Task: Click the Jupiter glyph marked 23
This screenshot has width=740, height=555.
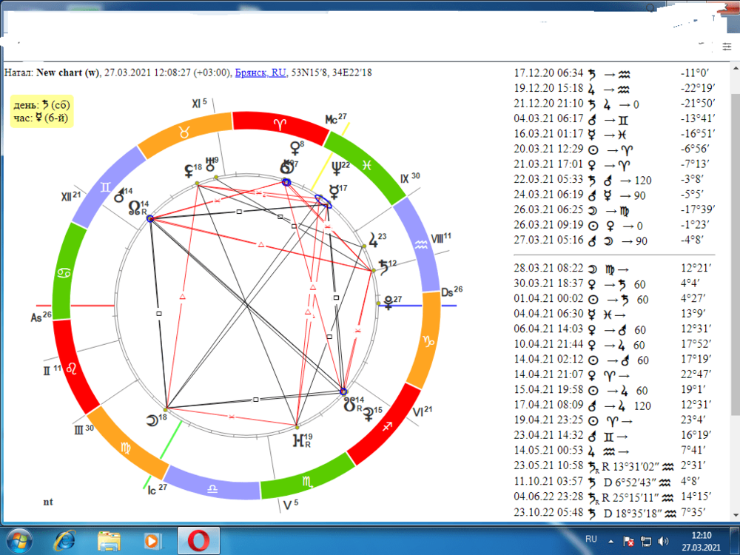Action: (x=373, y=240)
